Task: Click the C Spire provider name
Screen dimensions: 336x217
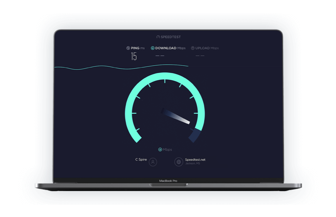Action: [141, 159]
